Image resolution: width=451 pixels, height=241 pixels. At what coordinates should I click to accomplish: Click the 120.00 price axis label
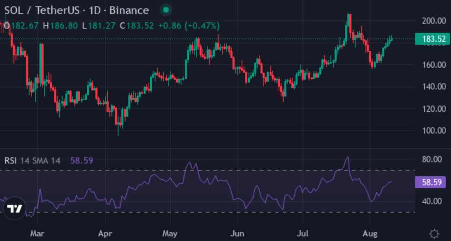(434, 109)
